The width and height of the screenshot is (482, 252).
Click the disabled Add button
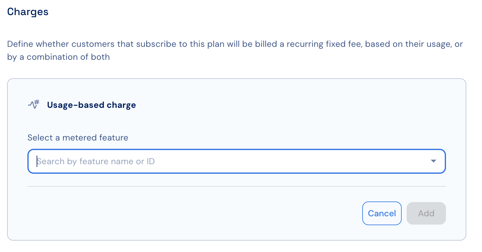pos(426,213)
